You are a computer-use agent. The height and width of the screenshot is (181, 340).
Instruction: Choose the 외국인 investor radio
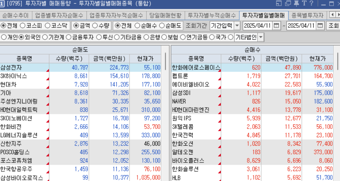click(x=21, y=37)
